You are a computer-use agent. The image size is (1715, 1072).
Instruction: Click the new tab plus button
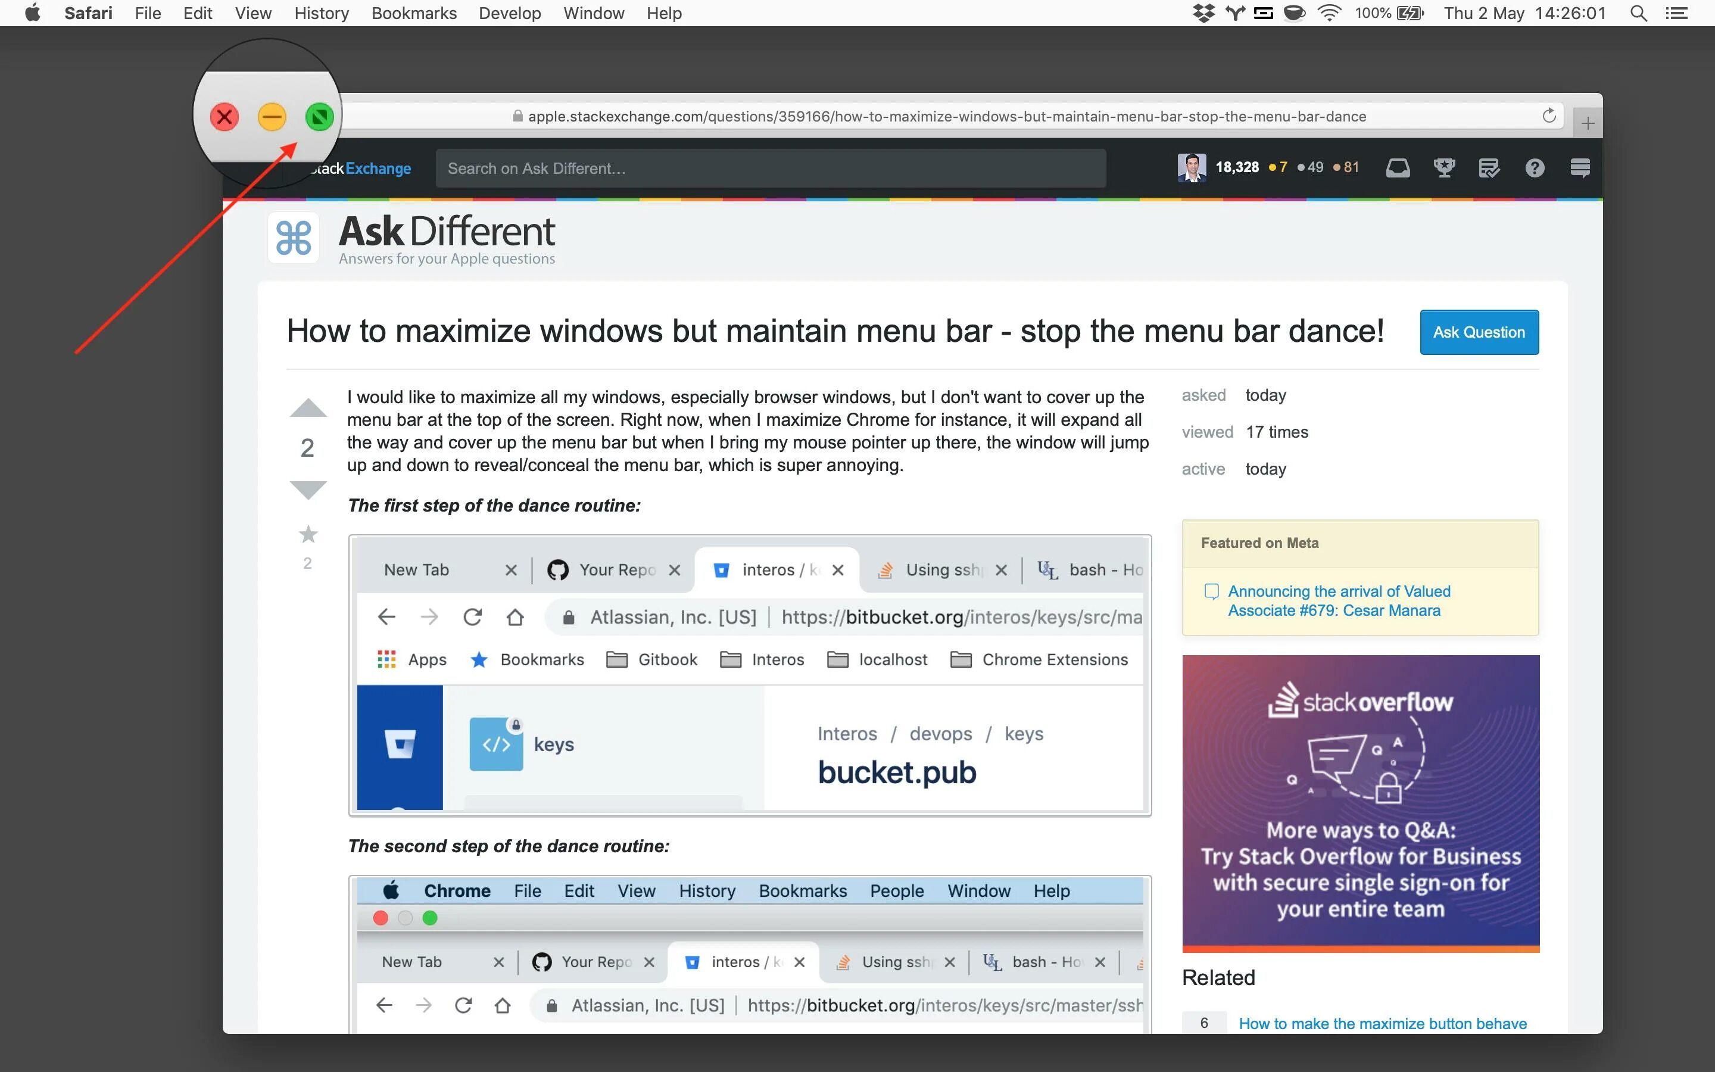click(x=1588, y=123)
